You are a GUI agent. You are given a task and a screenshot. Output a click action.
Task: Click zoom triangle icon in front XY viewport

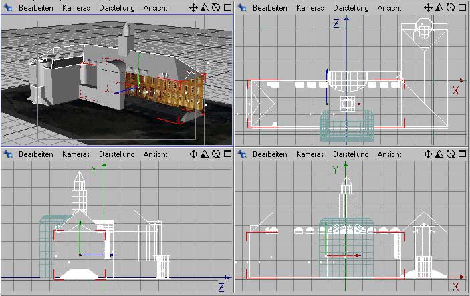click(x=439, y=154)
